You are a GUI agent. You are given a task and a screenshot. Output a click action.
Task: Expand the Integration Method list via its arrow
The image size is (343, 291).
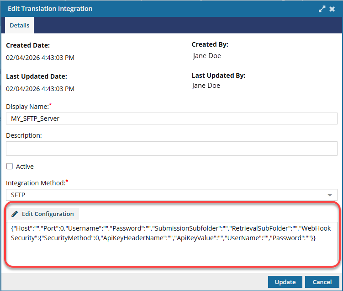(330, 195)
